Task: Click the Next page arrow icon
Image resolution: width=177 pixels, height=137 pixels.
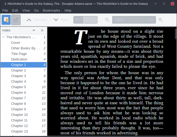Action: [56, 20]
